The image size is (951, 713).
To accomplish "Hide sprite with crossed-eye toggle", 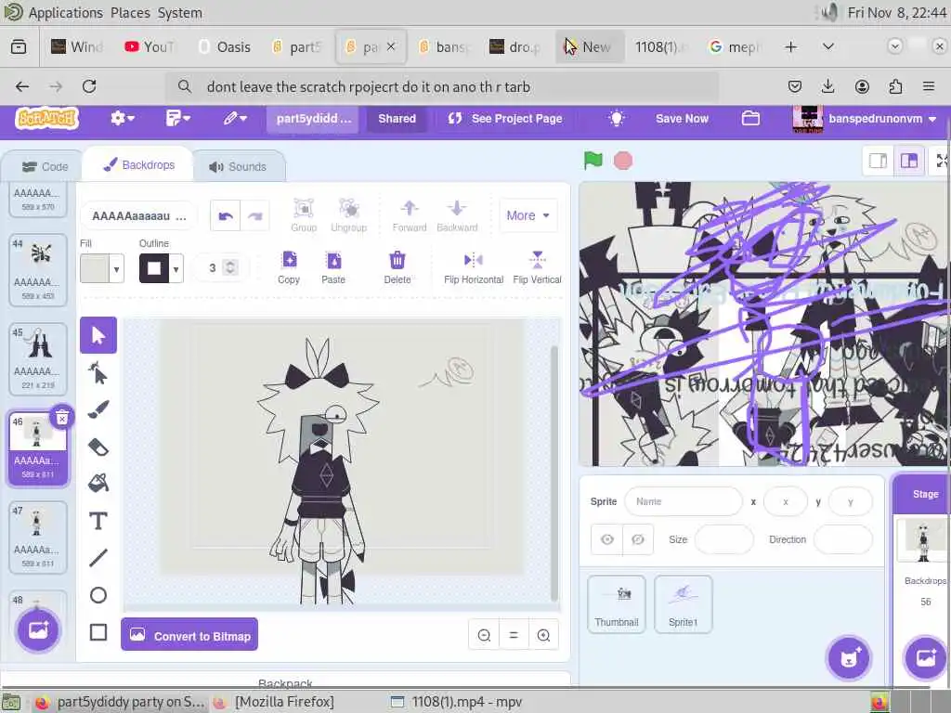I will tap(638, 539).
